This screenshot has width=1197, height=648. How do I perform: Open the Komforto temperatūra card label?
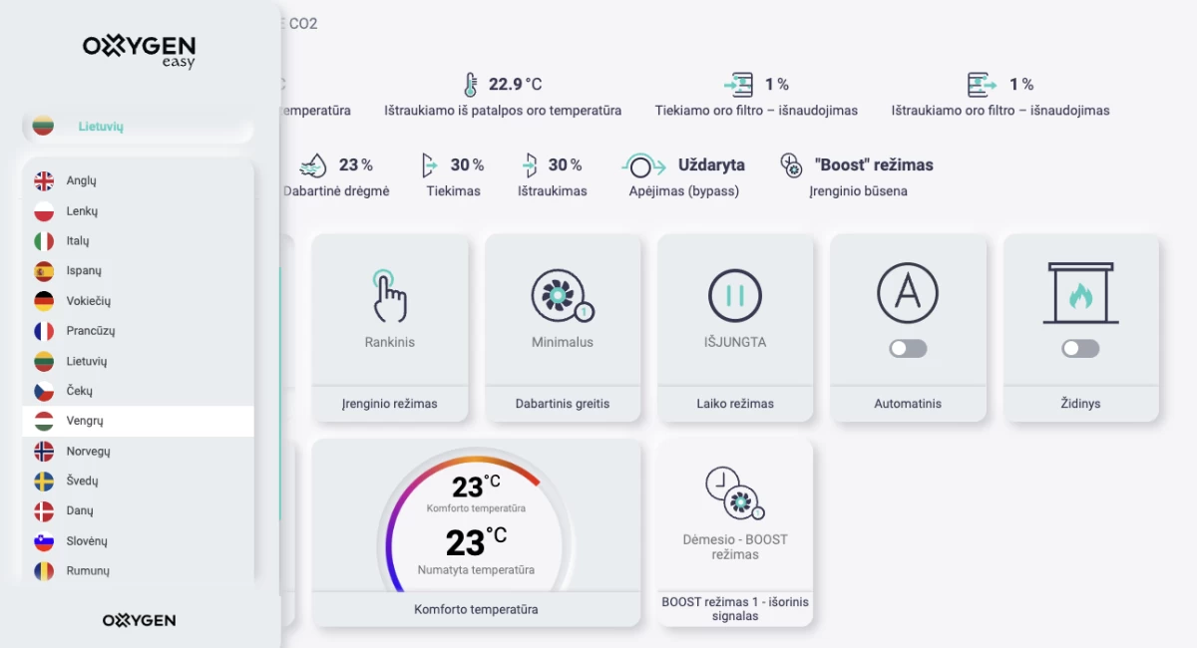(x=476, y=609)
